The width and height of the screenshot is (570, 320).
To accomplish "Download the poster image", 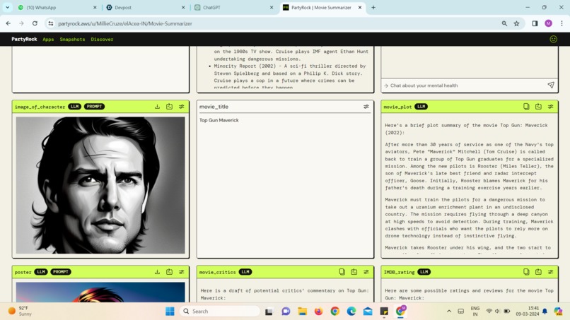I will [x=157, y=272].
